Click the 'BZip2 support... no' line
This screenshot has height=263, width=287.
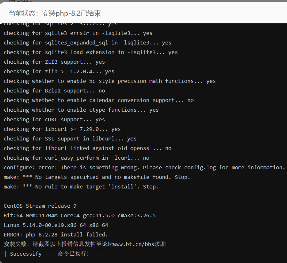54,91
